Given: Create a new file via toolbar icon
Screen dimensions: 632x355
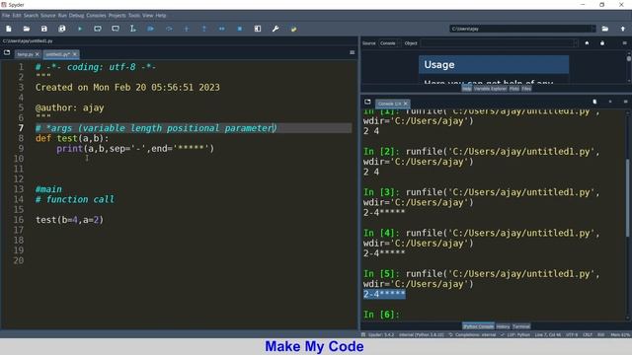Looking at the screenshot, I should click(x=9, y=29).
